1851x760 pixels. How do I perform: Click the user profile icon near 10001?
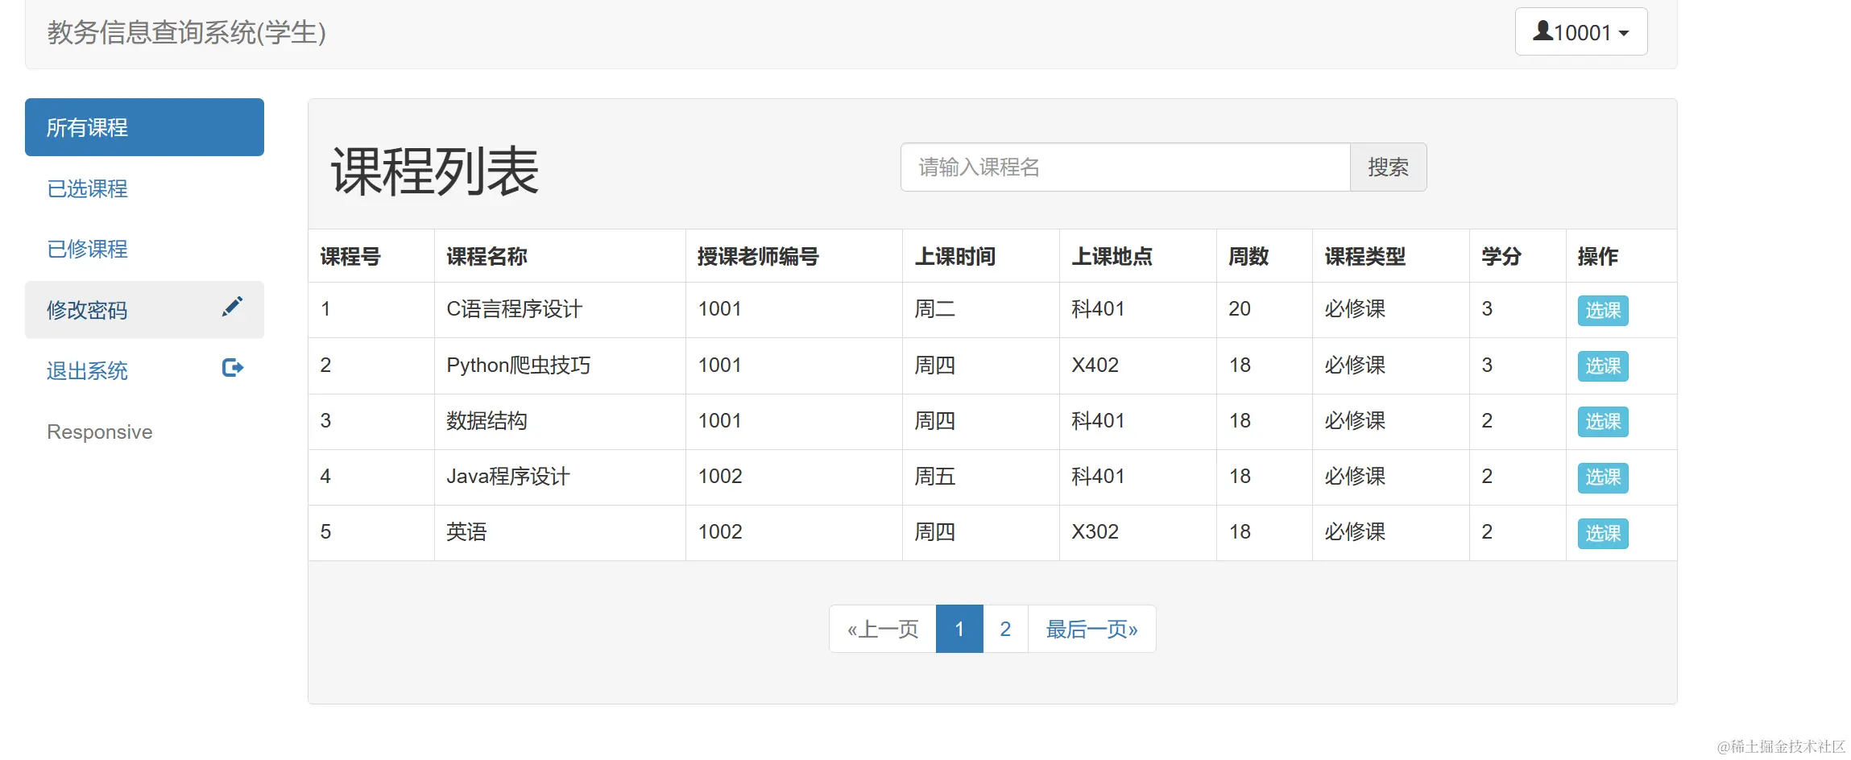[x=1542, y=31]
